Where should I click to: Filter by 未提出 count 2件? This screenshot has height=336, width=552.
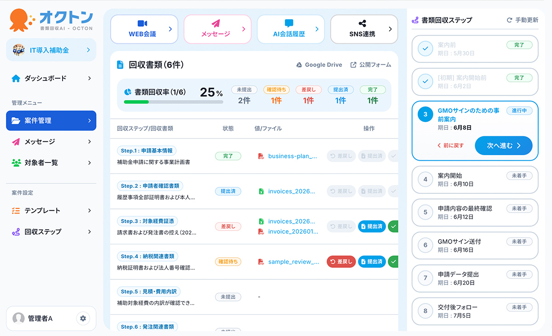[244, 95]
